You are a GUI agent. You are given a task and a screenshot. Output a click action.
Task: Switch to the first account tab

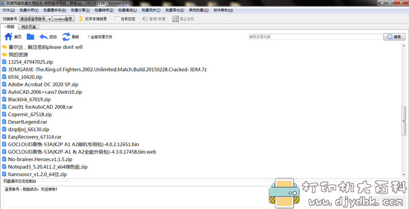pos(10,27)
